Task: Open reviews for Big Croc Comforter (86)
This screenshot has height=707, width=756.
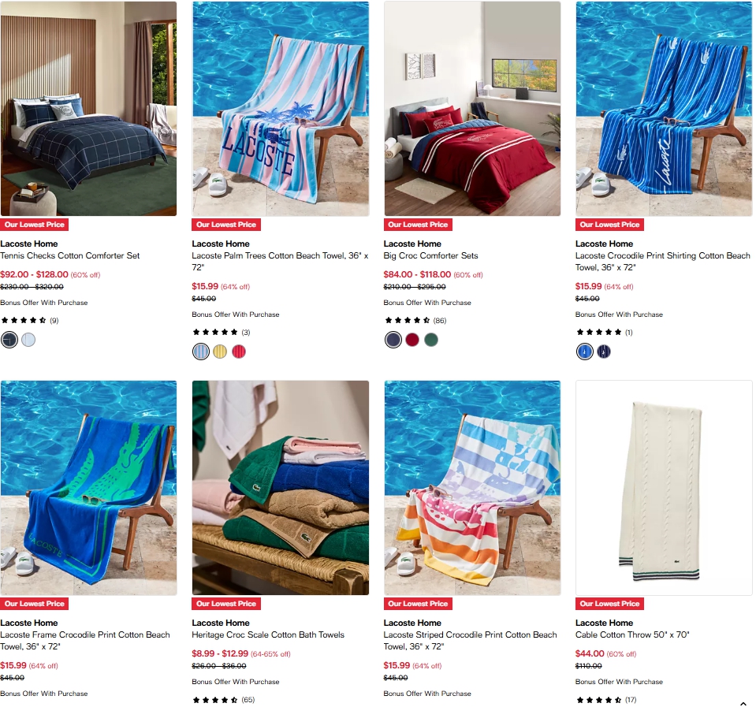Action: (415, 321)
